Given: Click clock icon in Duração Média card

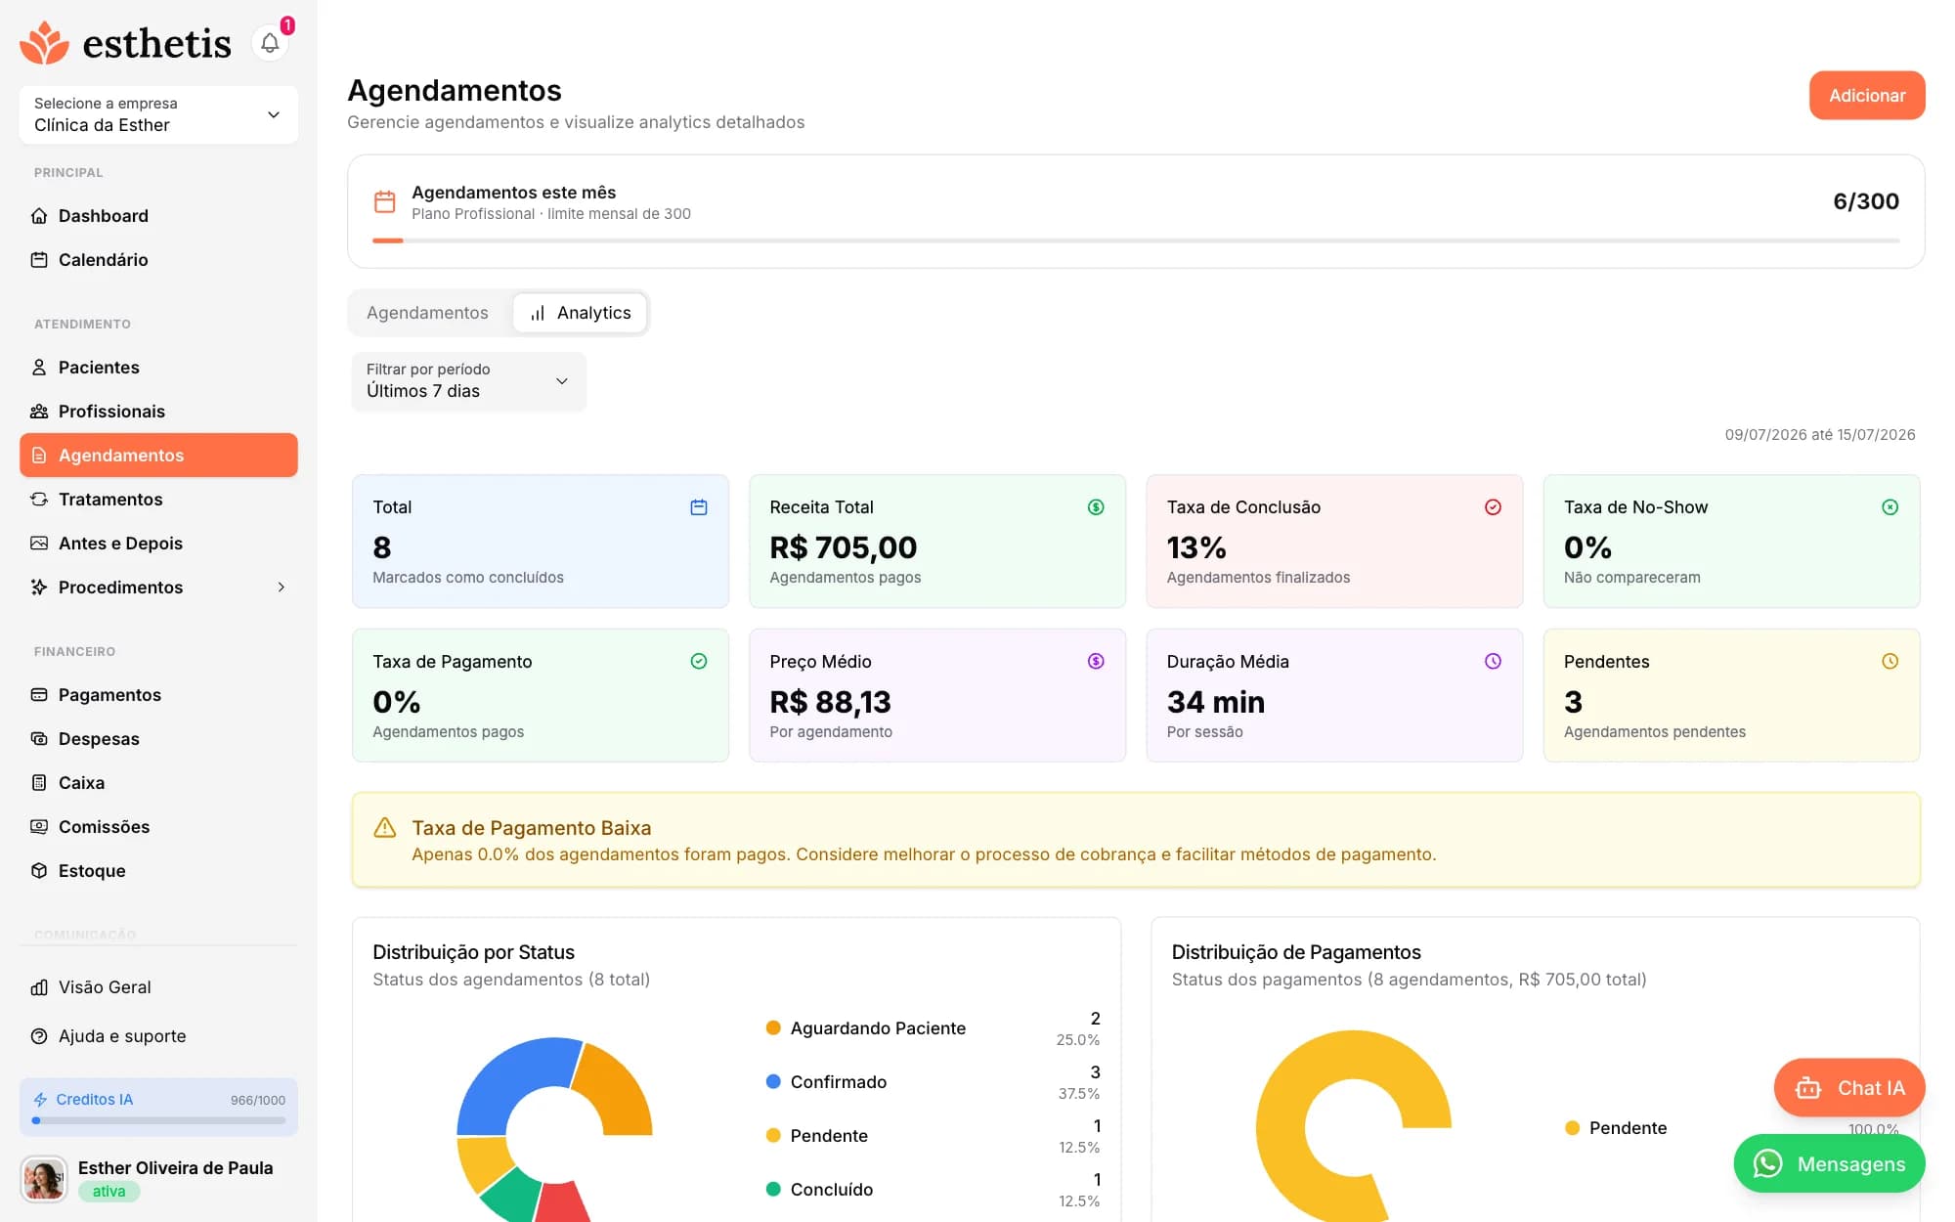Looking at the screenshot, I should [1493, 662].
